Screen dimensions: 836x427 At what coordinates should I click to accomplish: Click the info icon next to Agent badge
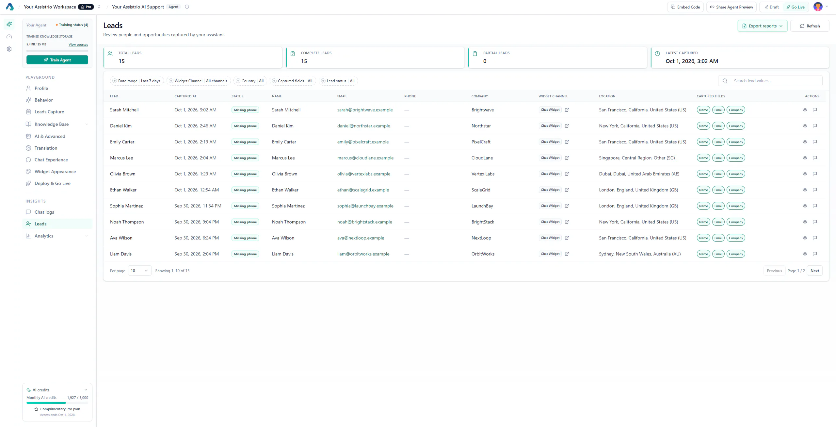pyautogui.click(x=187, y=7)
